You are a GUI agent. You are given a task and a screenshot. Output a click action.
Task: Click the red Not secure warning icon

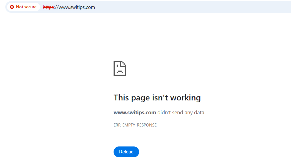(x=12, y=7)
